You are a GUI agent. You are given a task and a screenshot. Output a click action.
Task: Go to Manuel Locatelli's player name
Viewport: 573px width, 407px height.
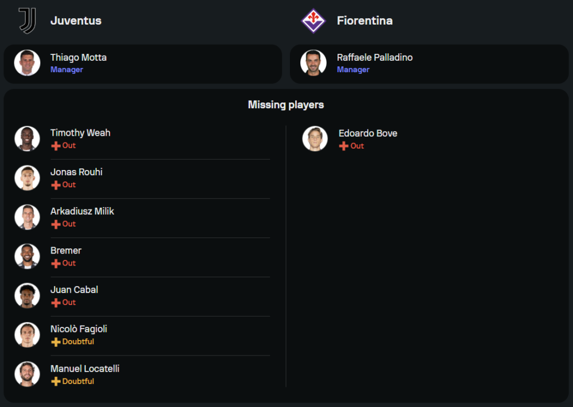click(85, 369)
